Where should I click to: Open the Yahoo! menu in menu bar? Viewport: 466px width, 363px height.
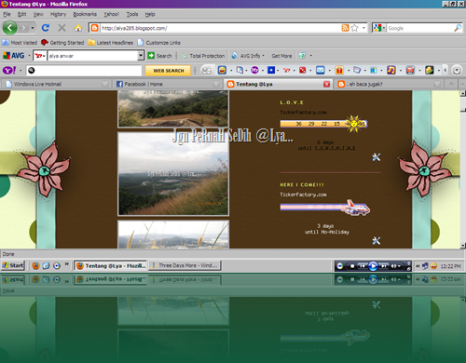tap(111, 14)
